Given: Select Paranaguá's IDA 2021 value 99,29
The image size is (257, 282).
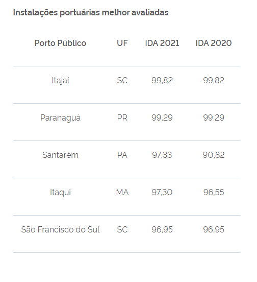Looking at the screenshot, I should tap(162, 118).
